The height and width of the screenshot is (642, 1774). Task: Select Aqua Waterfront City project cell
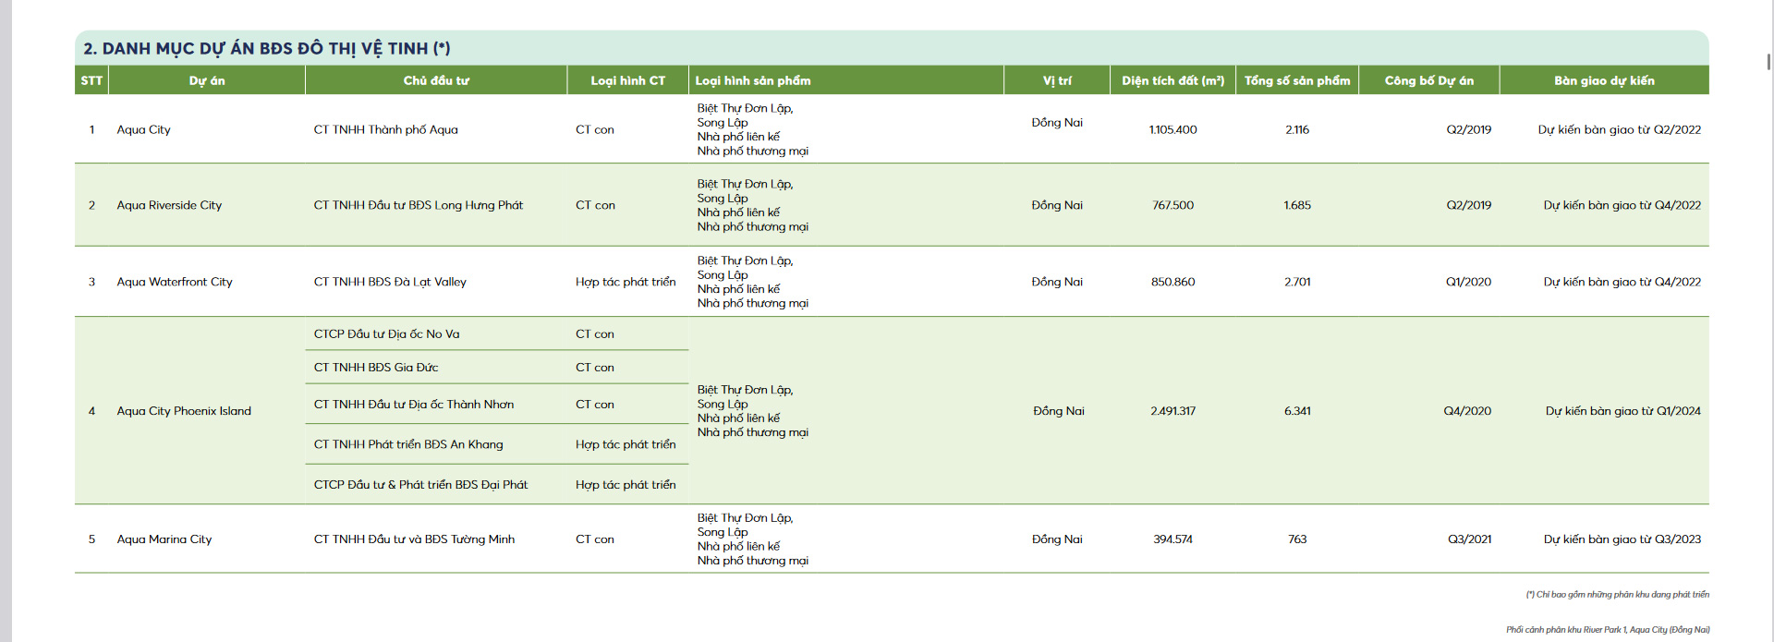[x=175, y=282]
